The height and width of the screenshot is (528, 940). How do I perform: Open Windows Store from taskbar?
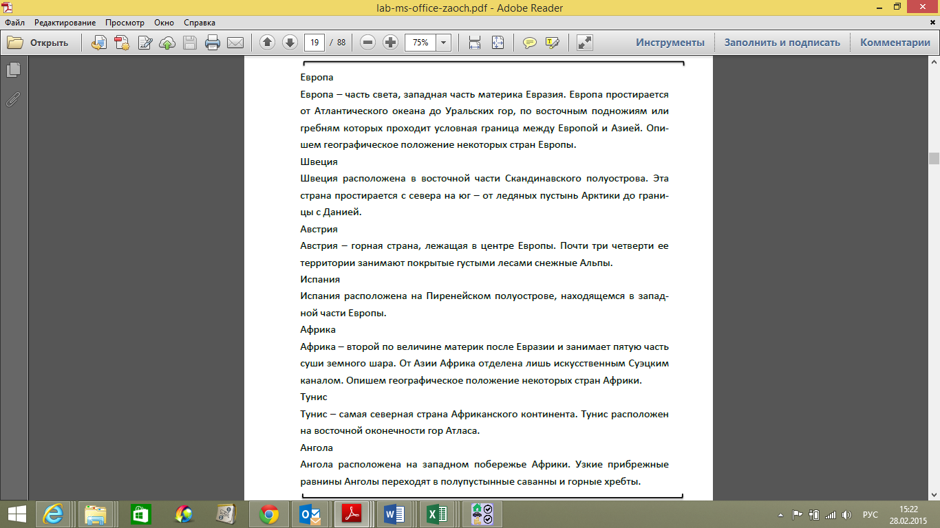pyautogui.click(x=140, y=514)
